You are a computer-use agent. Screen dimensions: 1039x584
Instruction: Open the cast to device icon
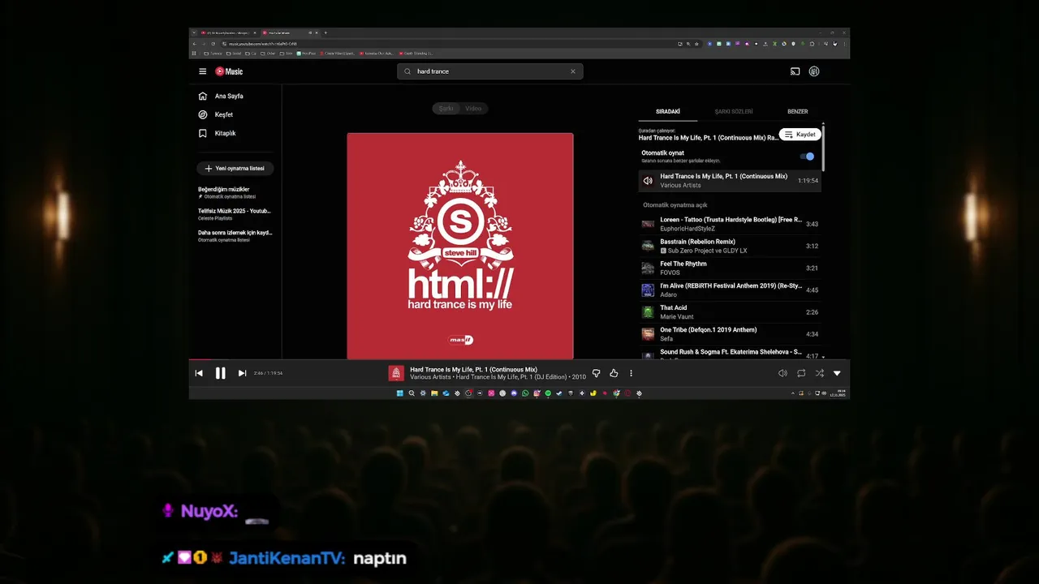pos(795,71)
